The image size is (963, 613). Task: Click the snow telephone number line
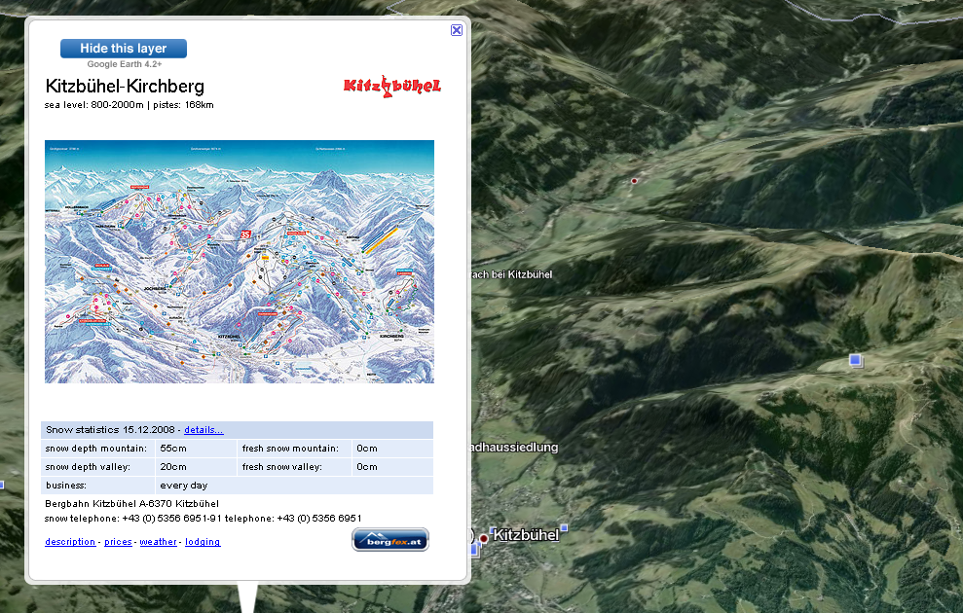(204, 519)
